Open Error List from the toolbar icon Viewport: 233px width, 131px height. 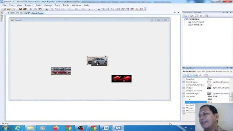click(x=137, y=9)
